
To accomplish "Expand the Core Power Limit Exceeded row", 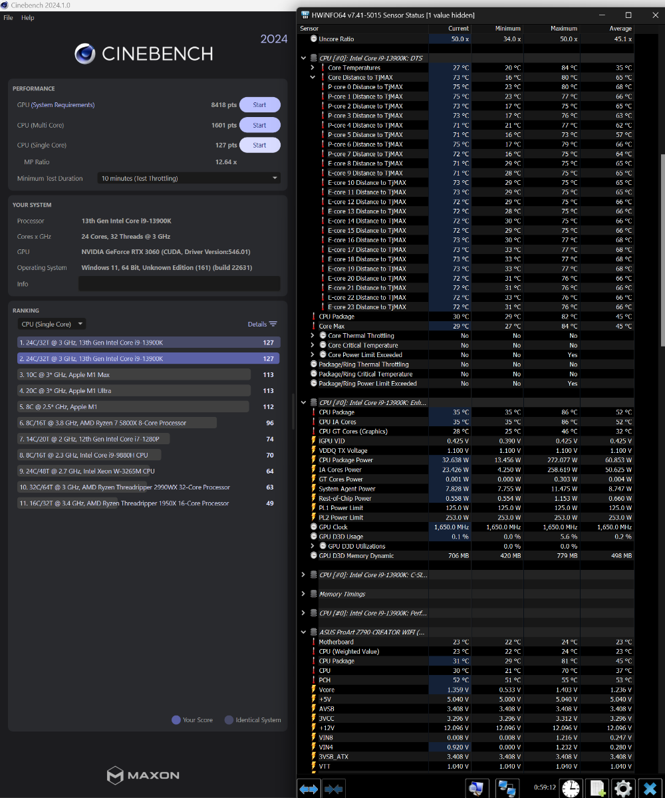I will click(x=313, y=355).
